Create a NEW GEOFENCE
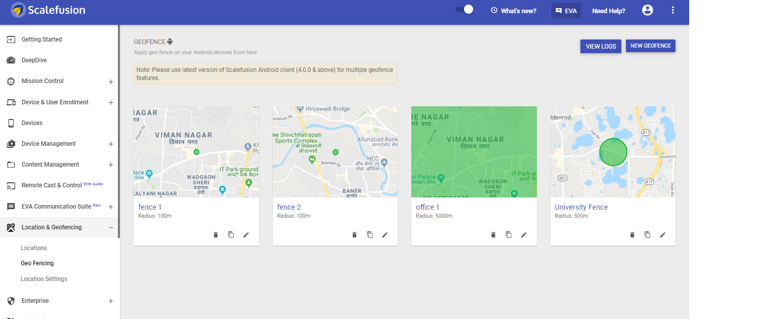 651,46
